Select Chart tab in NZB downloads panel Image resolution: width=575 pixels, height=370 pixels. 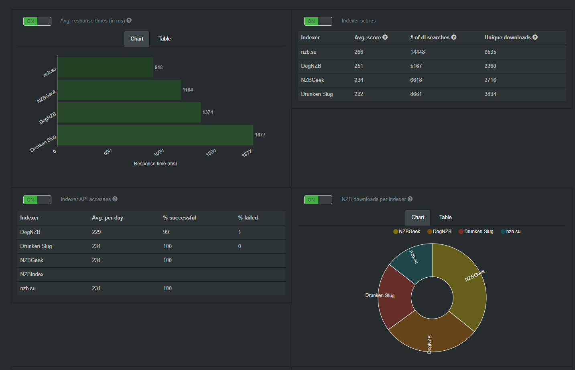tap(418, 218)
